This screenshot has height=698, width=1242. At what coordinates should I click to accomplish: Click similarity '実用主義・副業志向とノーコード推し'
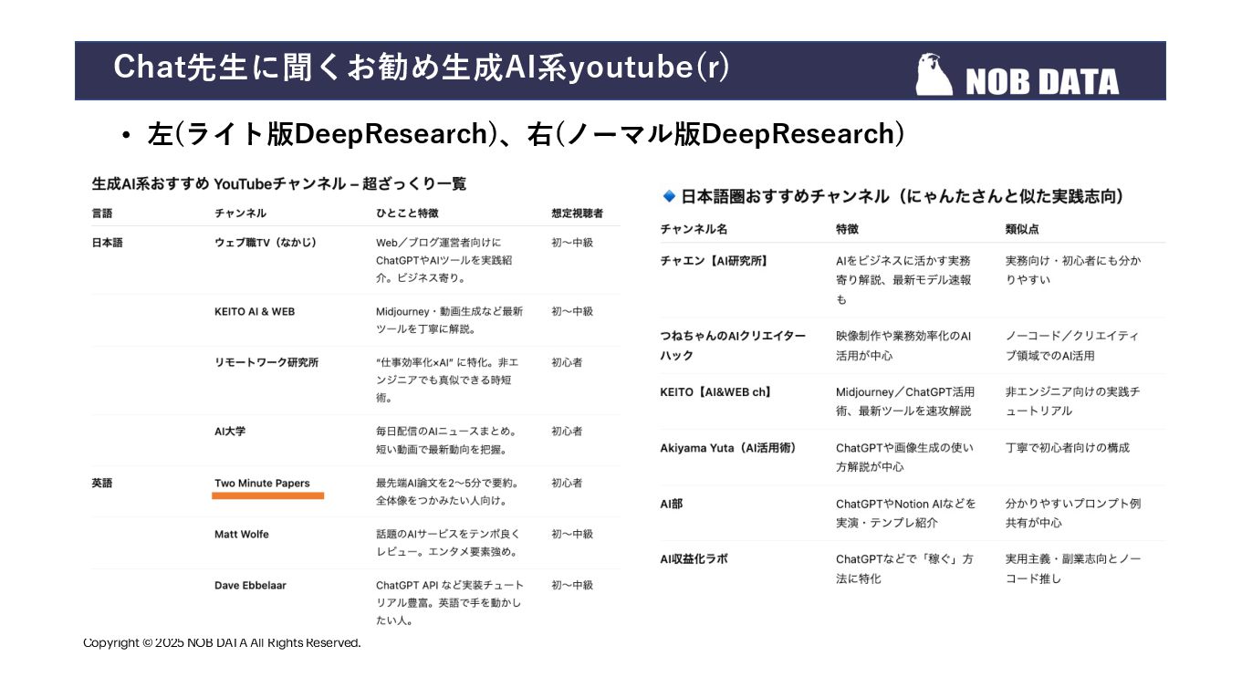pyautogui.click(x=1073, y=568)
